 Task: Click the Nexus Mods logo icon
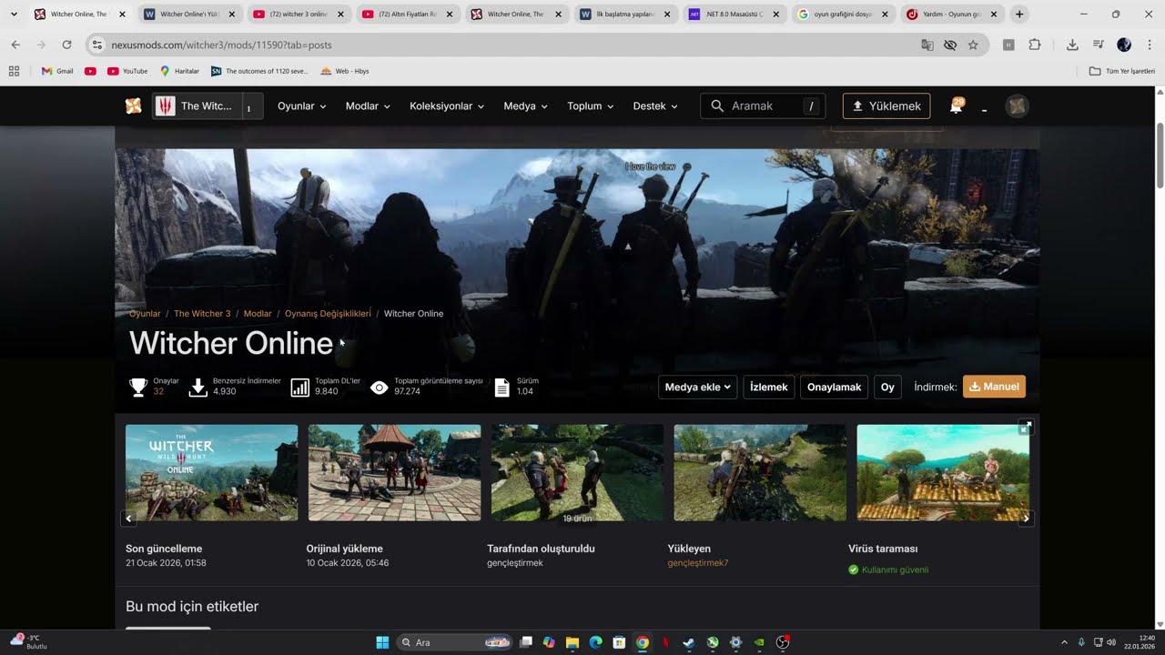click(x=134, y=106)
